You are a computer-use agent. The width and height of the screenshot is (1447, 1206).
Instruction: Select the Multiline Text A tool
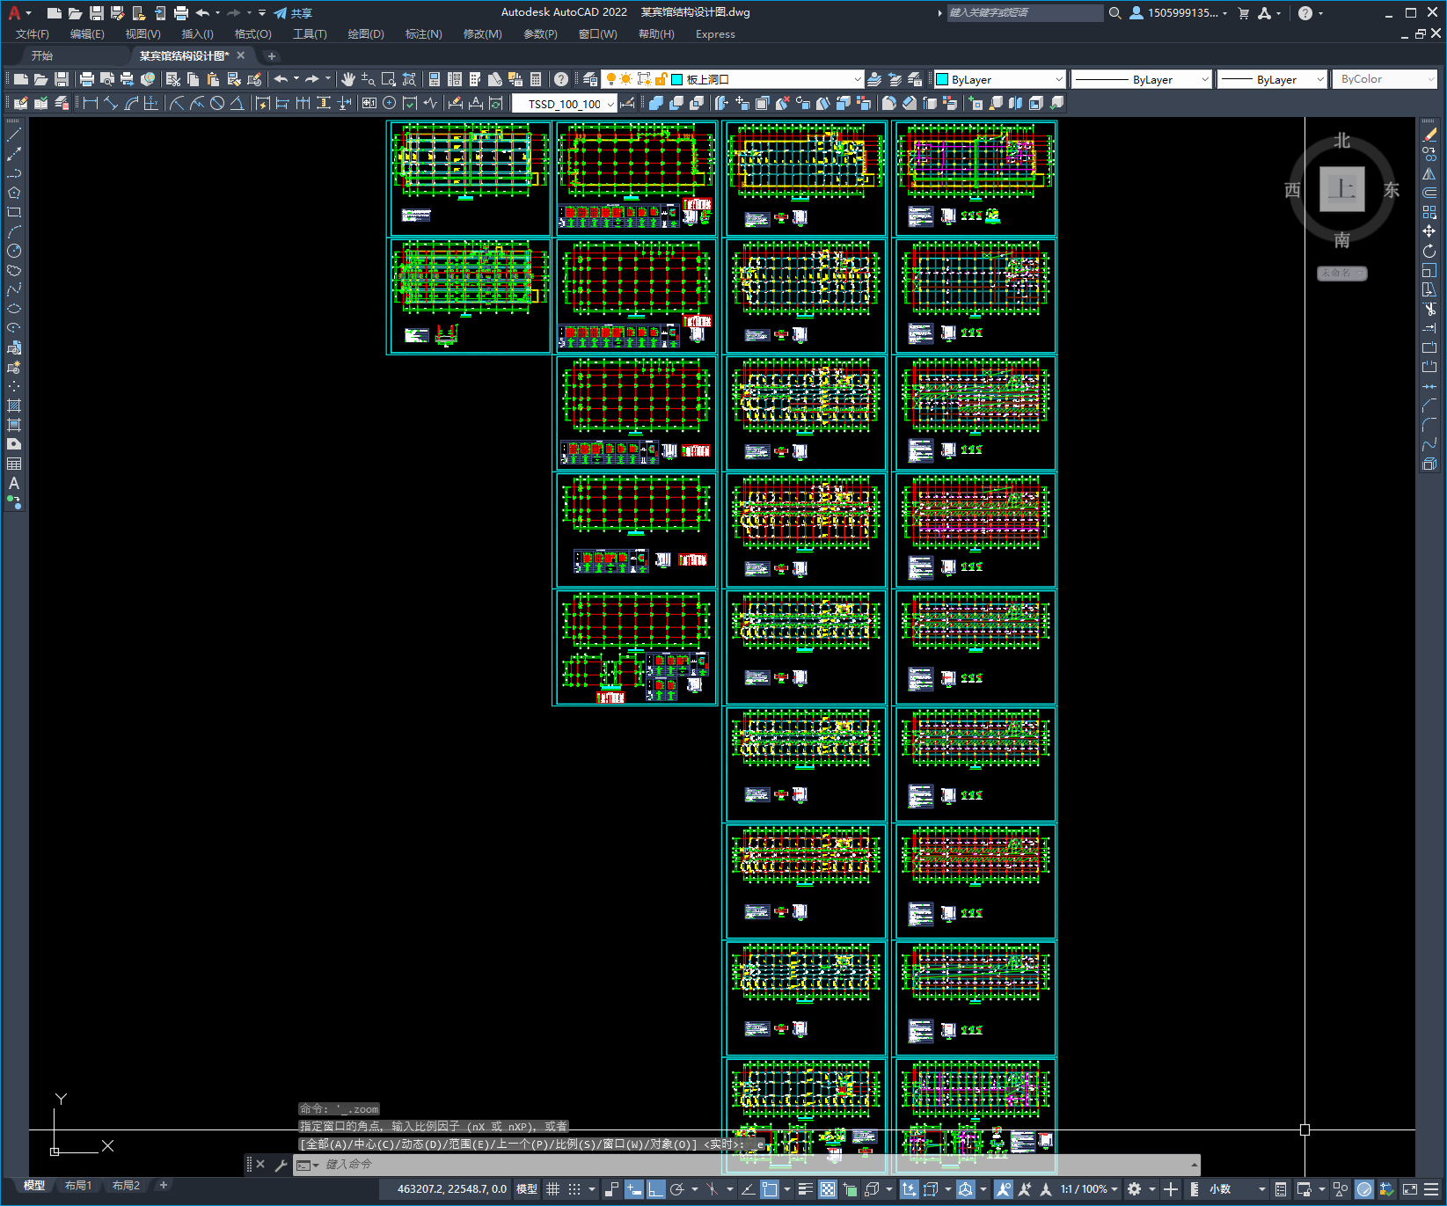[14, 483]
